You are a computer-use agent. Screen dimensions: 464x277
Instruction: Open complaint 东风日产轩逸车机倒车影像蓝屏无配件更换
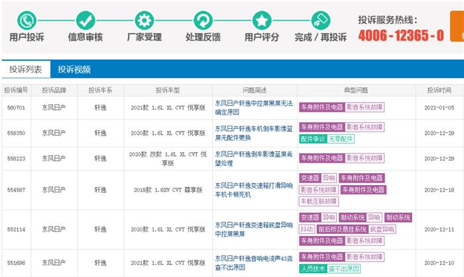click(254, 133)
